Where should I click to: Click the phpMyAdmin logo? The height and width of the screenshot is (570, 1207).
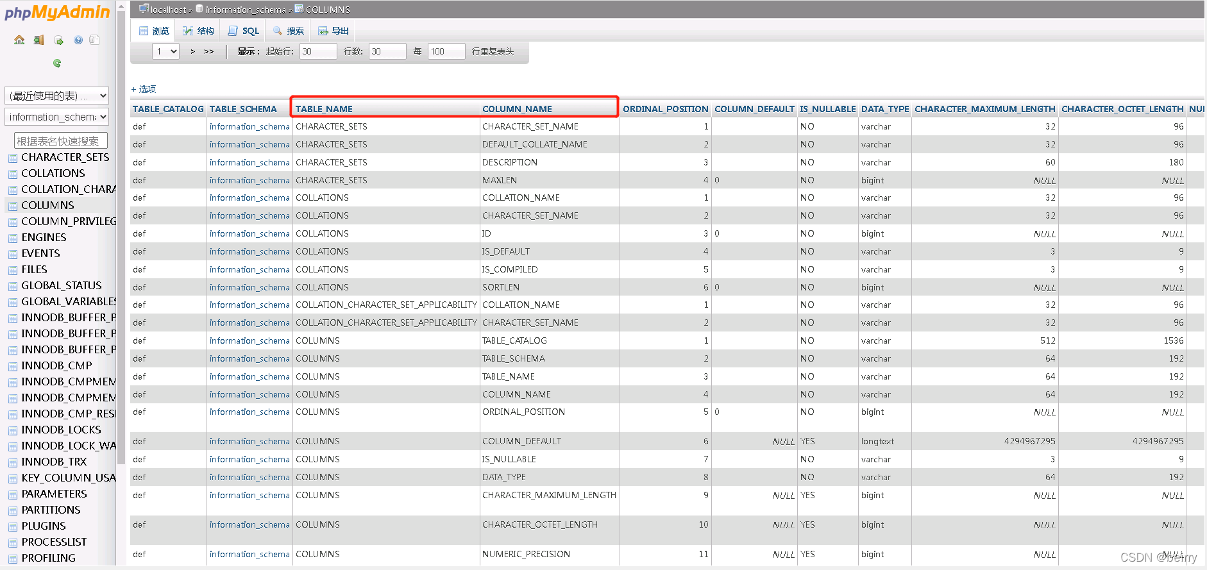(x=58, y=12)
